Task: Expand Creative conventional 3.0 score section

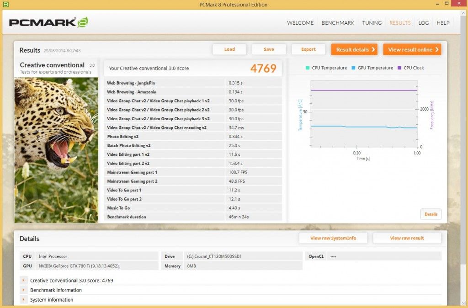Action: click(x=23, y=280)
